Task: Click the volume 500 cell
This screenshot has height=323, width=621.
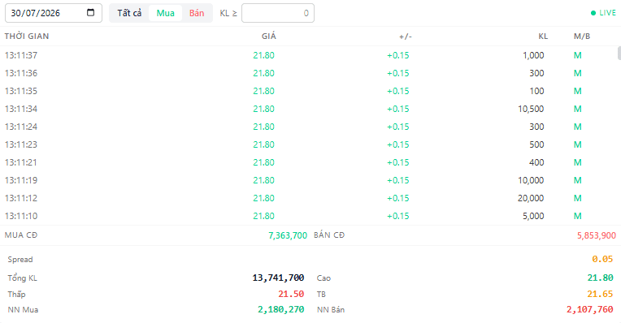Action: click(536, 144)
